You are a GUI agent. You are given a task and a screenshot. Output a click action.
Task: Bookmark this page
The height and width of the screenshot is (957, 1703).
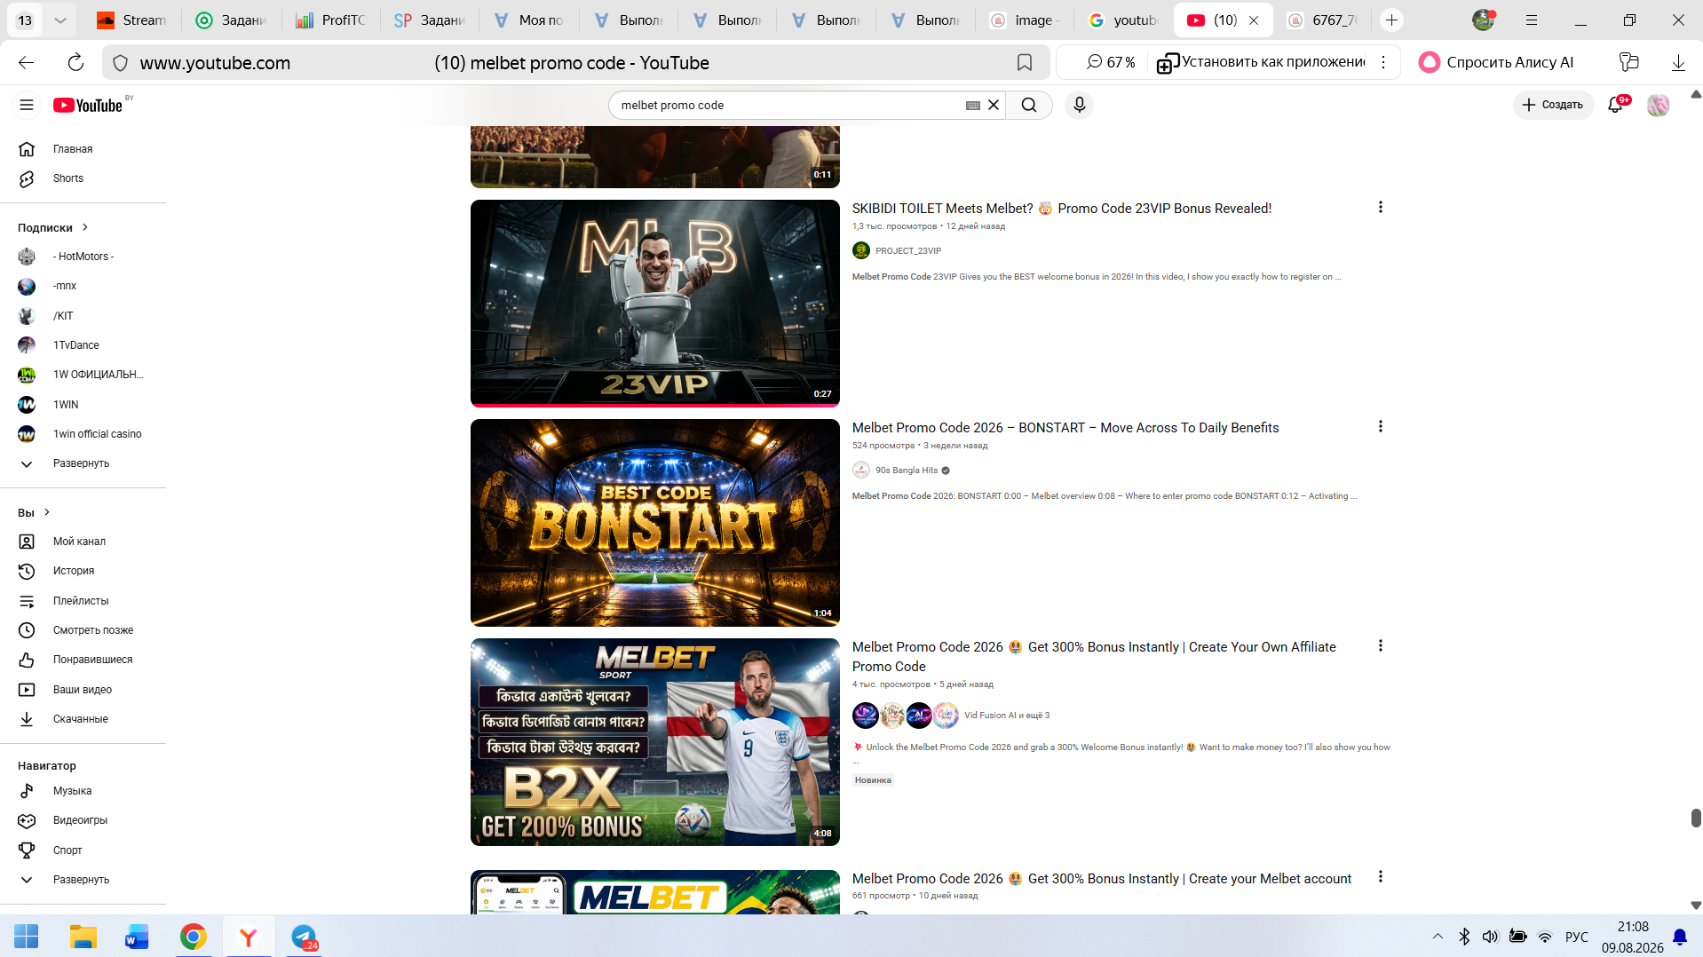(x=1025, y=62)
